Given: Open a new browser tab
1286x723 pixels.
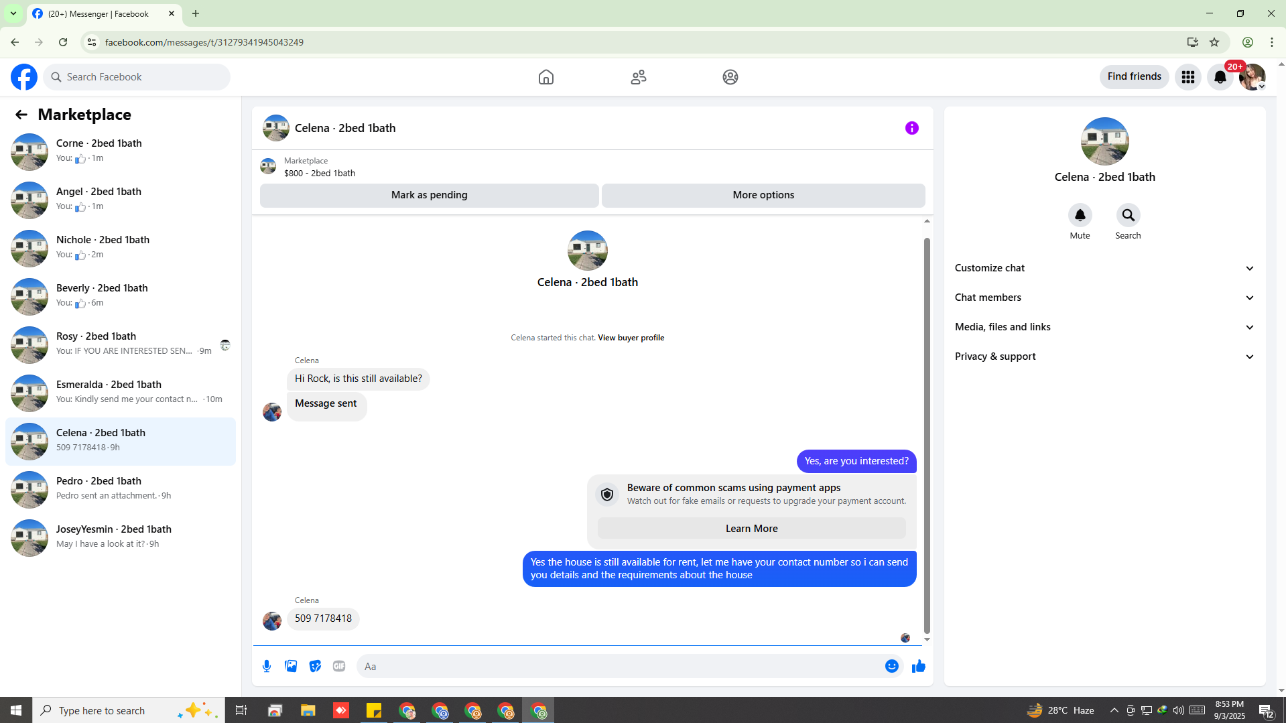Looking at the screenshot, I should pos(196,13).
